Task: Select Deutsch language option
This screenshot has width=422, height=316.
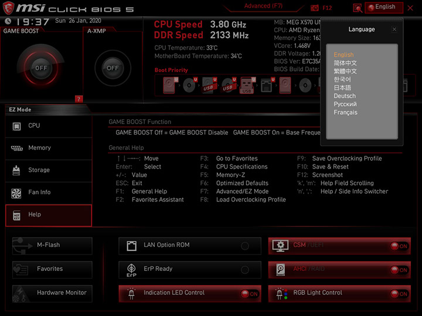Action: pos(345,96)
